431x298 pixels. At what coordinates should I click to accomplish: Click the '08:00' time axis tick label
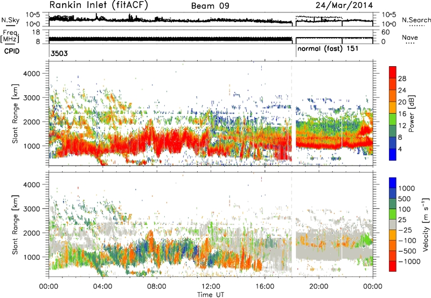[x=157, y=287]
